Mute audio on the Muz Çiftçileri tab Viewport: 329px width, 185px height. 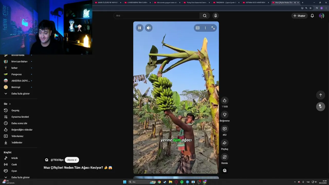pyautogui.click(x=295, y=3)
